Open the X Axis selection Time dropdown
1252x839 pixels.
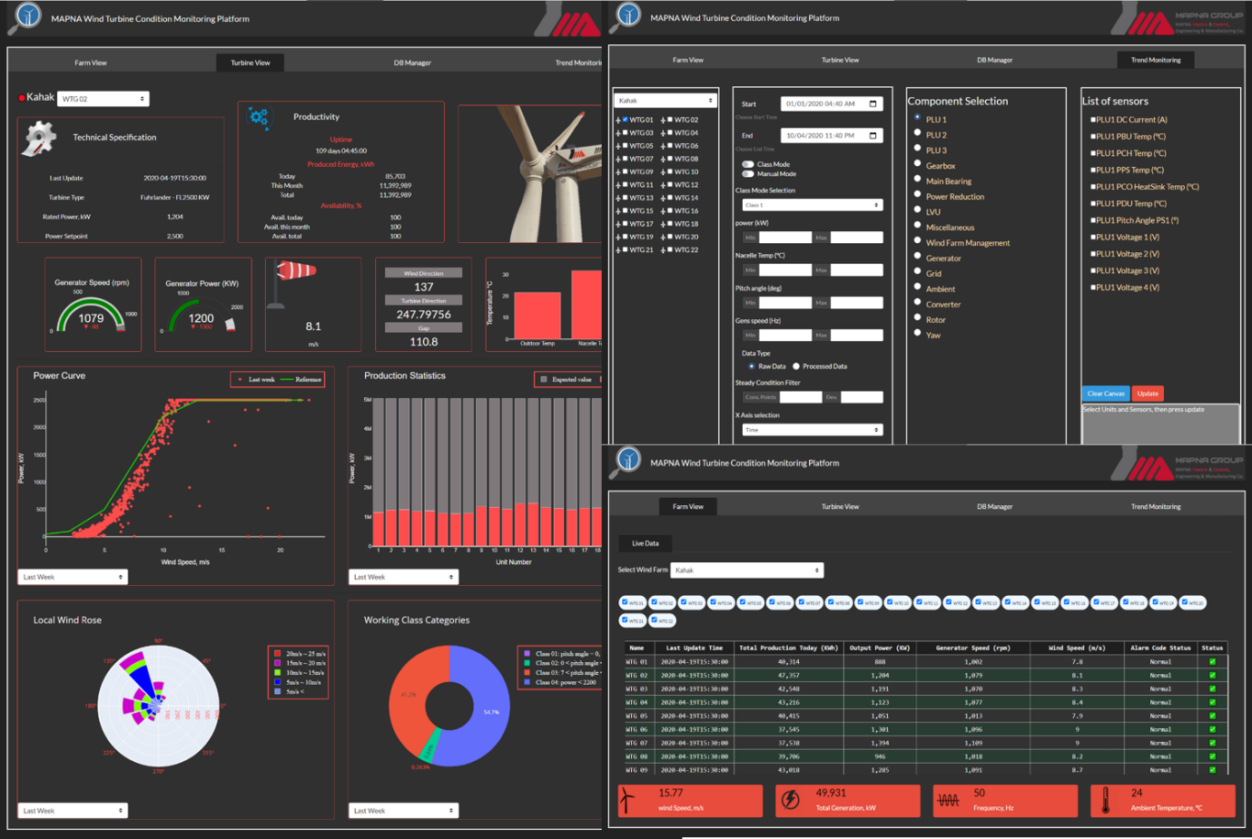coord(812,430)
